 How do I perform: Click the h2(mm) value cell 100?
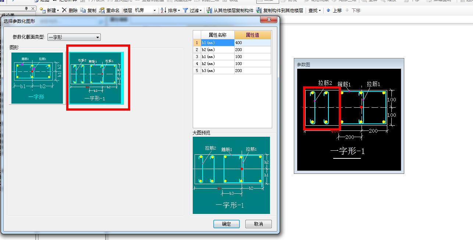point(253,64)
